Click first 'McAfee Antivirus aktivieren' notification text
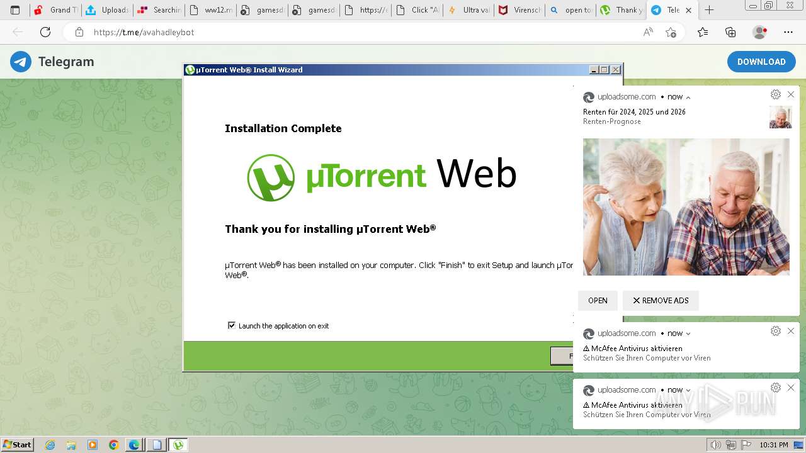 tap(637, 348)
